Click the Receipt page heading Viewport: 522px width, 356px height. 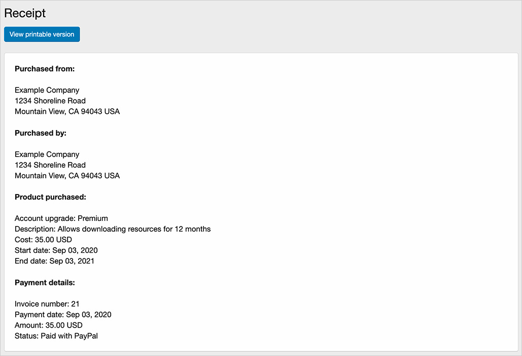[x=25, y=13]
